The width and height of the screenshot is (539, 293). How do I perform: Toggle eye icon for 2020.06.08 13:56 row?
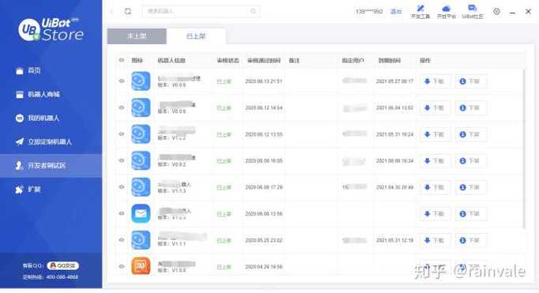[x=122, y=213]
